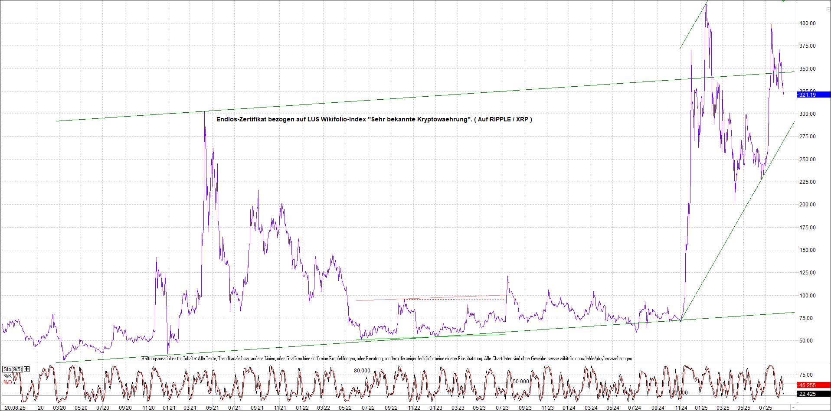Click the plus icon beside Sto(9/5)
Viewport: 831px width, 411px height.
(27, 369)
